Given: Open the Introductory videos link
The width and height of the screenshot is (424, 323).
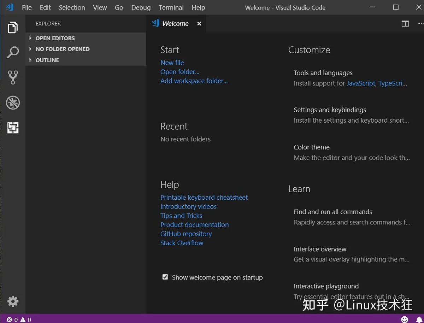Looking at the screenshot, I should [x=188, y=206].
